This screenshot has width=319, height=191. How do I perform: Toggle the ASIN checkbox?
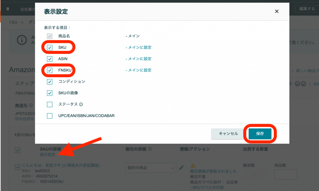50,59
